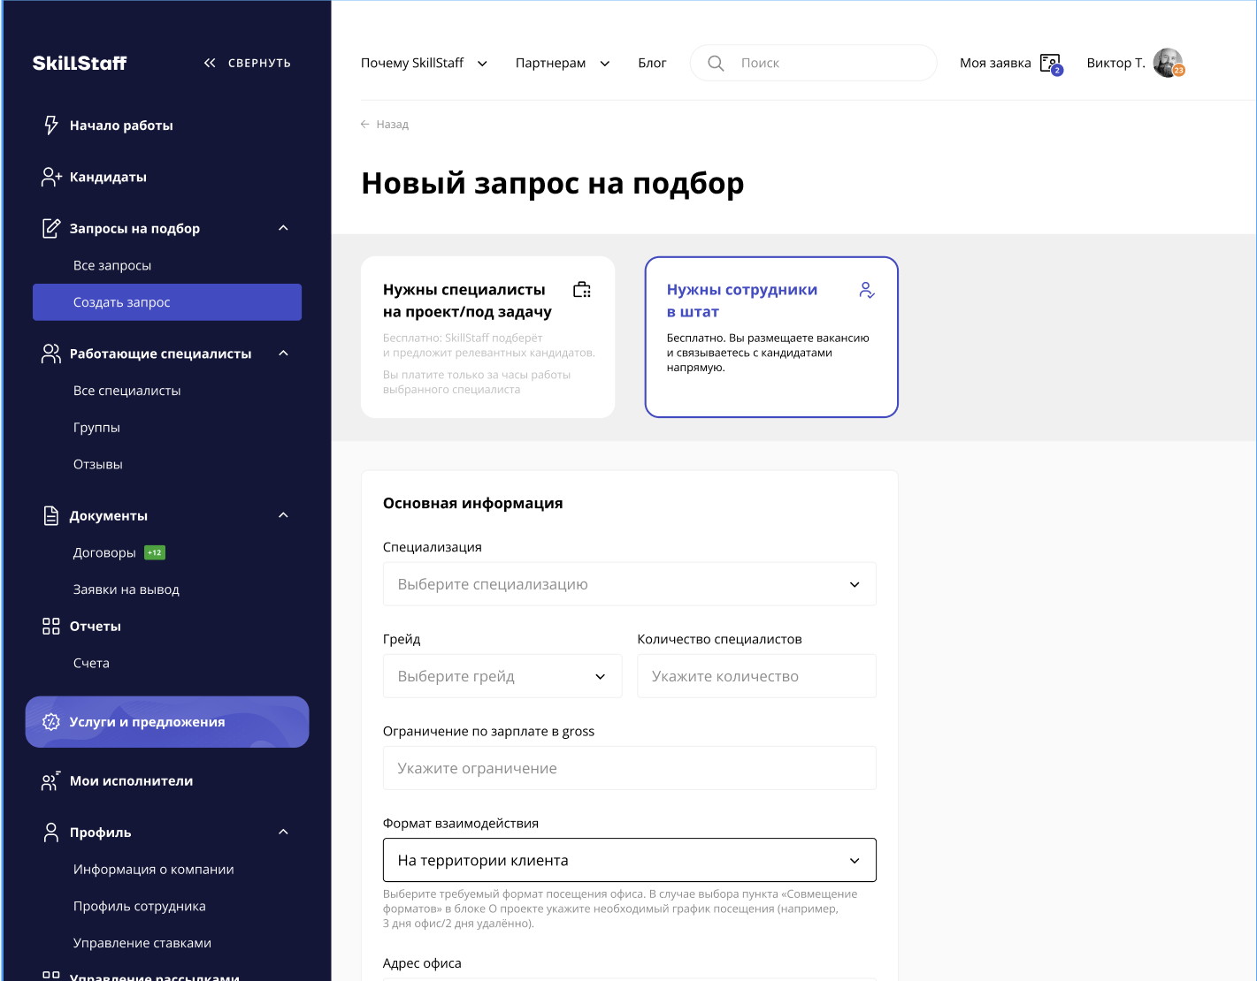Open Информация о компании
The height and width of the screenshot is (981, 1257).
[154, 870]
